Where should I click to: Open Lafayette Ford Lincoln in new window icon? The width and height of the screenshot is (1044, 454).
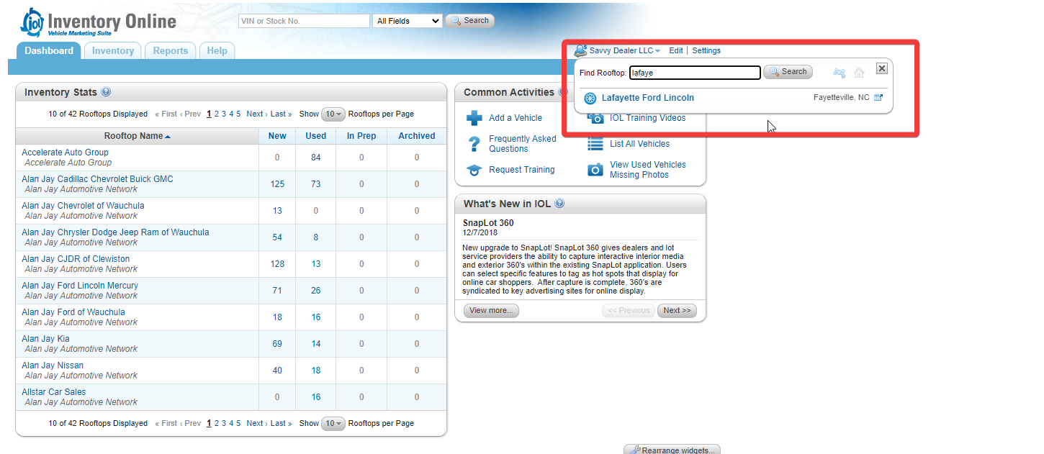click(878, 98)
